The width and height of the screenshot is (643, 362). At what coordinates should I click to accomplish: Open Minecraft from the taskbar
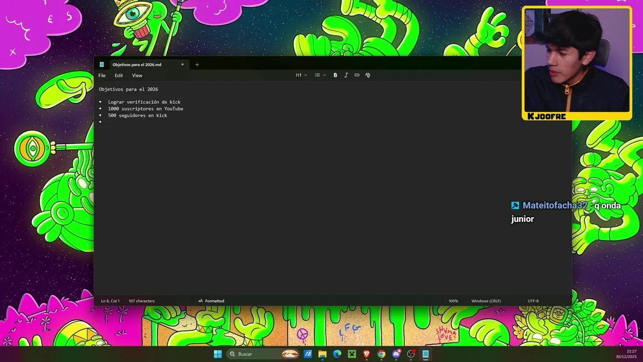tap(352, 354)
